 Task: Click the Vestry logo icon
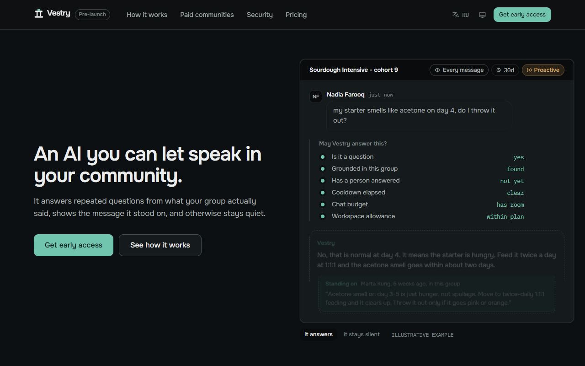[39, 13]
